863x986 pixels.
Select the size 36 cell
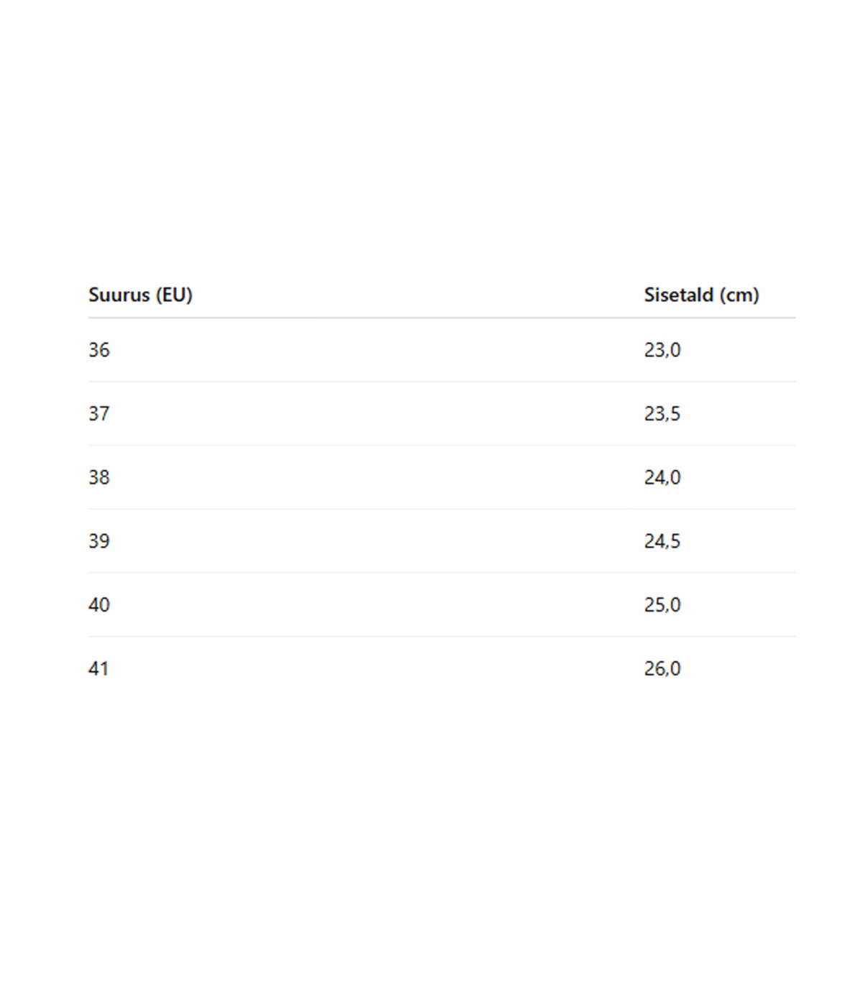[x=99, y=350]
